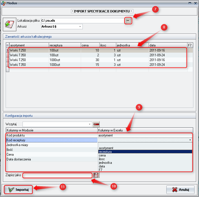The width and height of the screenshot is (199, 197).
Task: Click the grid corner asterisk selector
Action: click(7, 45)
